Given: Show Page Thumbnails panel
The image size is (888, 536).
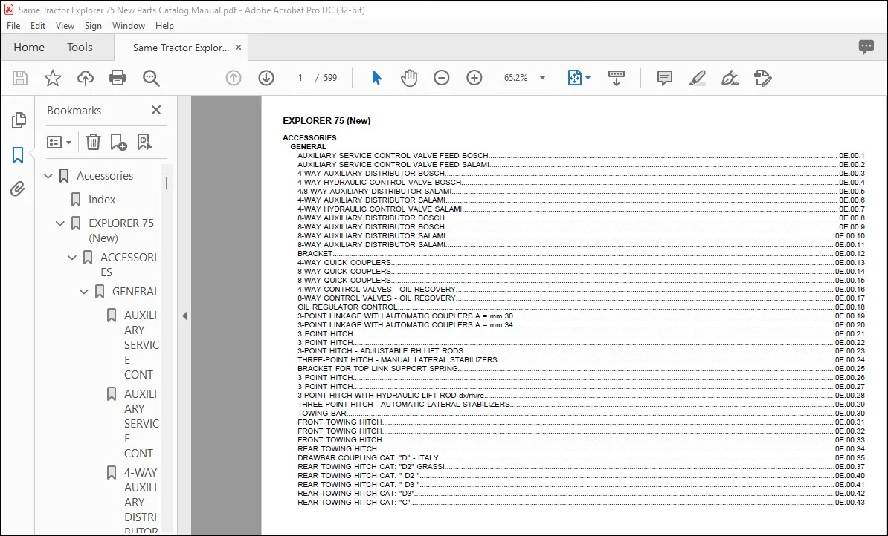Looking at the screenshot, I should pos(19,120).
